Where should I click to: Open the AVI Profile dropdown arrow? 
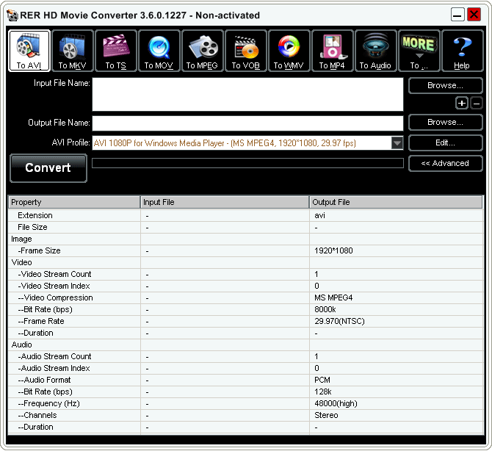click(x=397, y=143)
